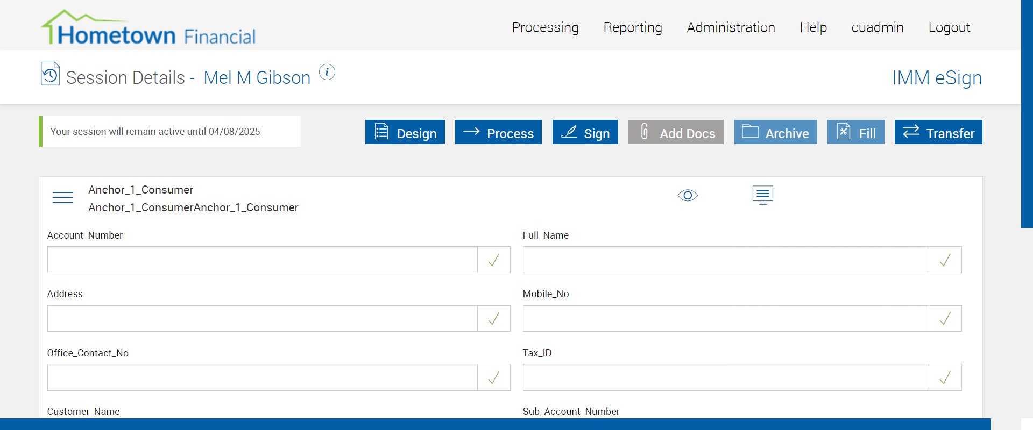Open the Administration menu
Screen dimensions: 1033x430
click(731, 27)
